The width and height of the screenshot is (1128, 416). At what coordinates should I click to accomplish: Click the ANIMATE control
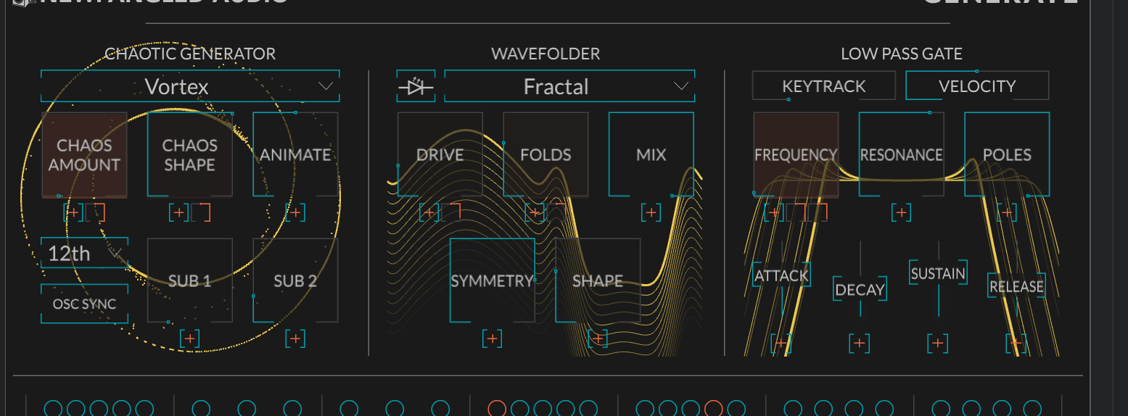(x=295, y=154)
